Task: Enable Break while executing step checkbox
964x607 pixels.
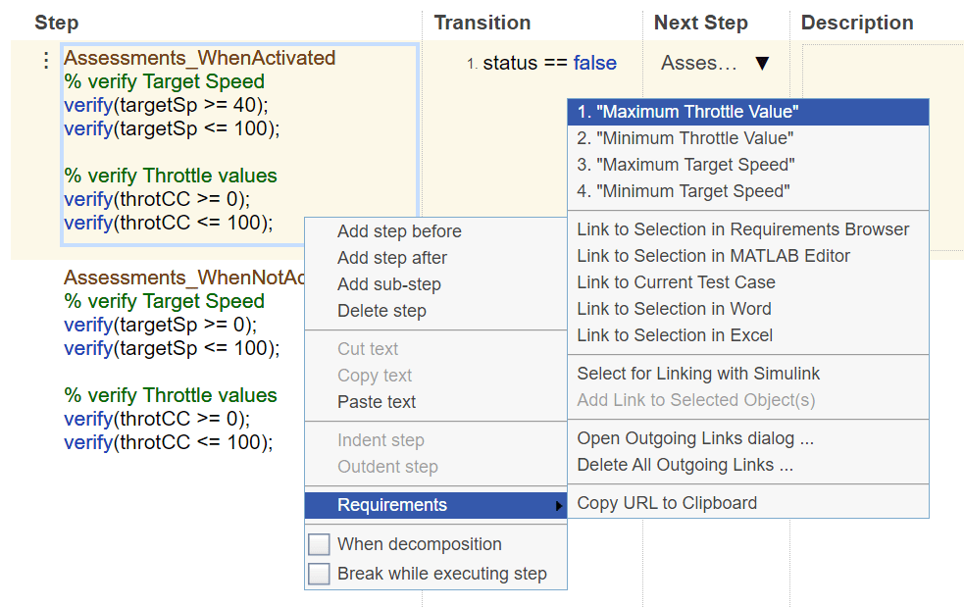Action: (319, 574)
